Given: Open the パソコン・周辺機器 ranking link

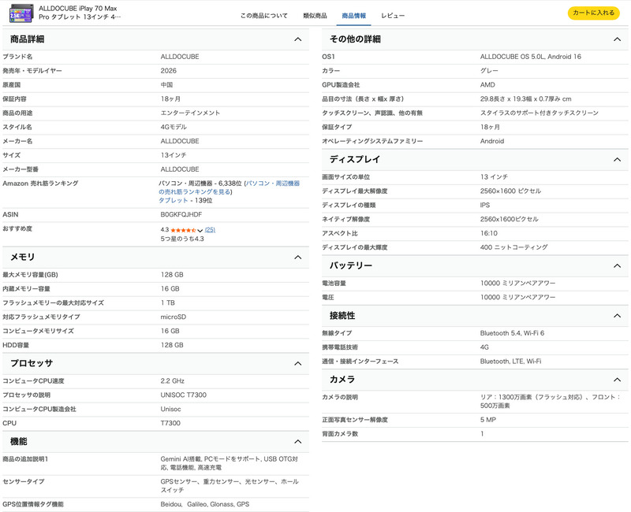Looking at the screenshot, I should click(x=230, y=187).
